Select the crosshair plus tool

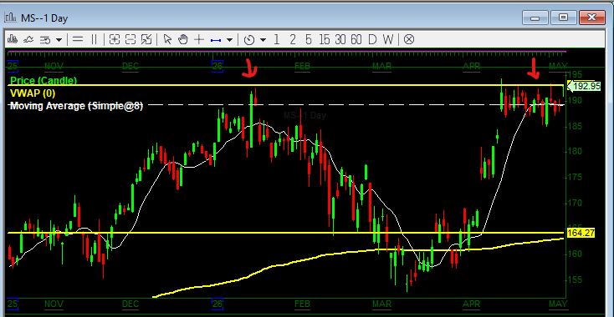click(x=199, y=39)
